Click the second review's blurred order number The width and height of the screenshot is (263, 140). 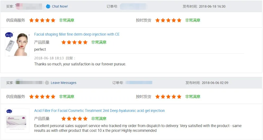point(139,83)
